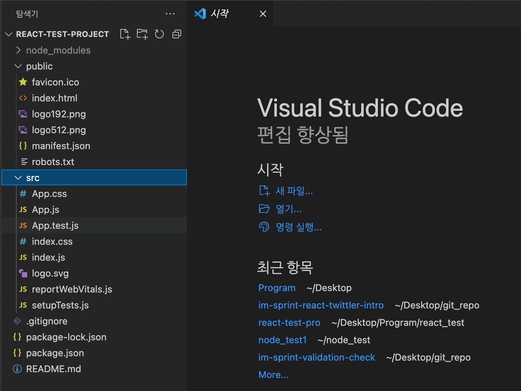
Task: Click the JS icon beside index.js
Action: (23, 257)
